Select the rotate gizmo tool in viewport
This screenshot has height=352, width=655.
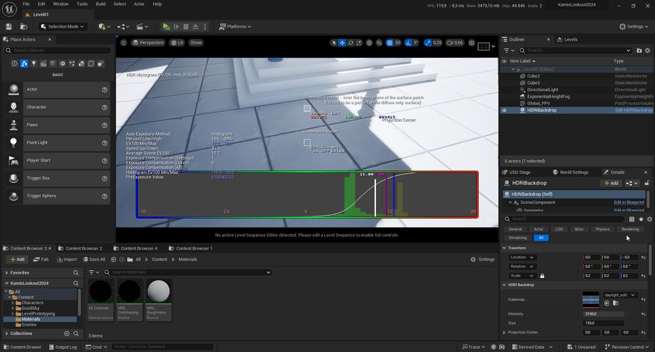coord(351,43)
